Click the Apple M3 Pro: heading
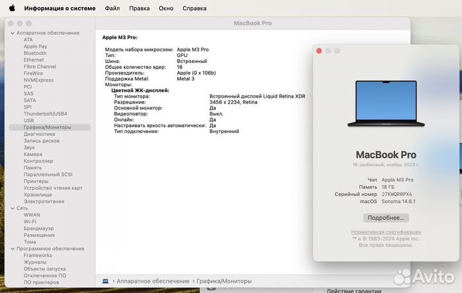Screen dimensions: 462x293 [x=120, y=37]
